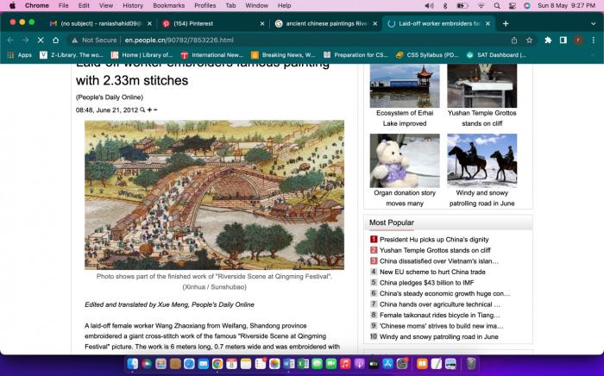
Task: Open the Breaking News bookmark
Action: 283,55
